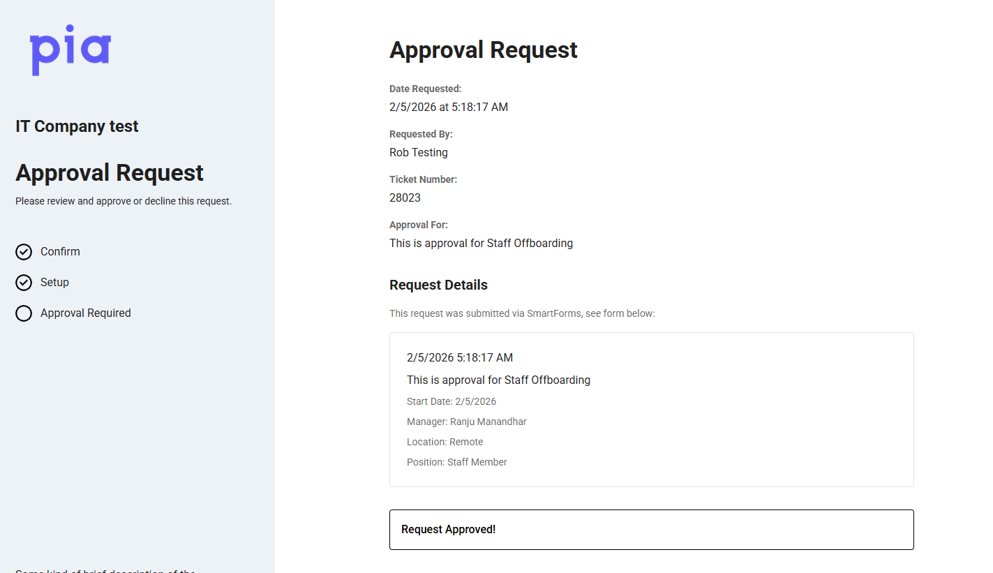Click the SmartForms submission note text
This screenshot has height=573, width=993.
tap(522, 314)
